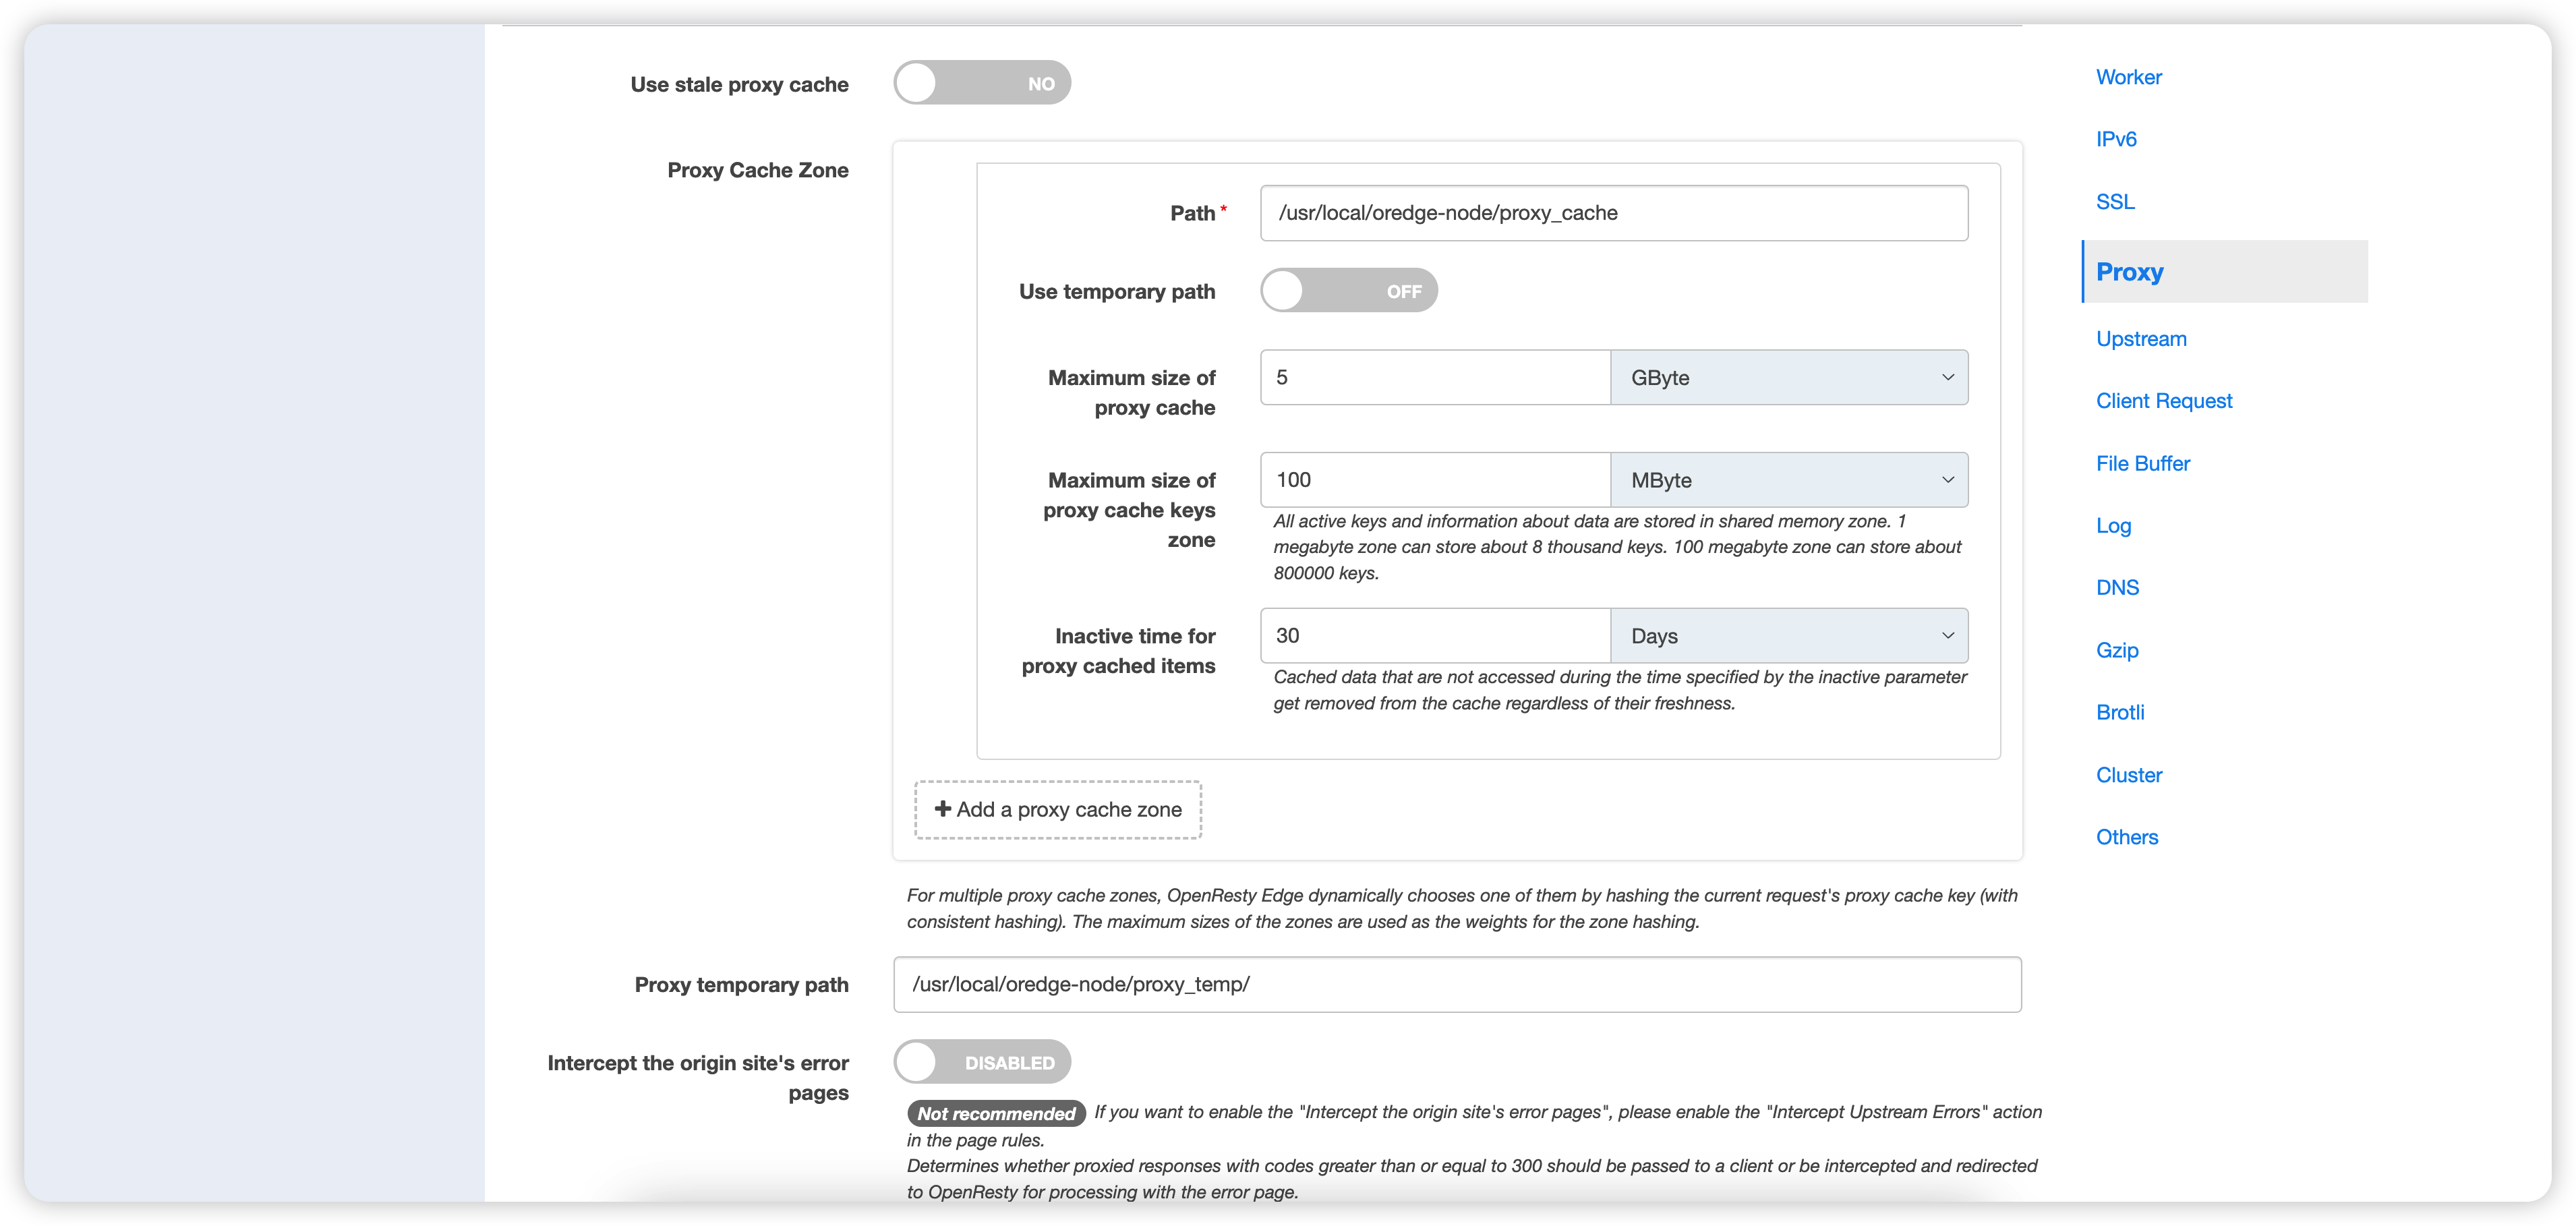Jump to the Client Request section
The height and width of the screenshot is (1226, 2576).
coord(2164,401)
